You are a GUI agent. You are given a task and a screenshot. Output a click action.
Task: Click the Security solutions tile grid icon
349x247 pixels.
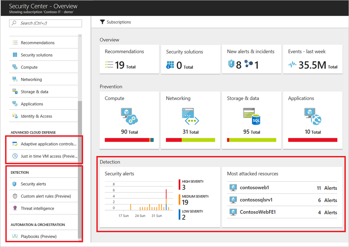coord(170,65)
